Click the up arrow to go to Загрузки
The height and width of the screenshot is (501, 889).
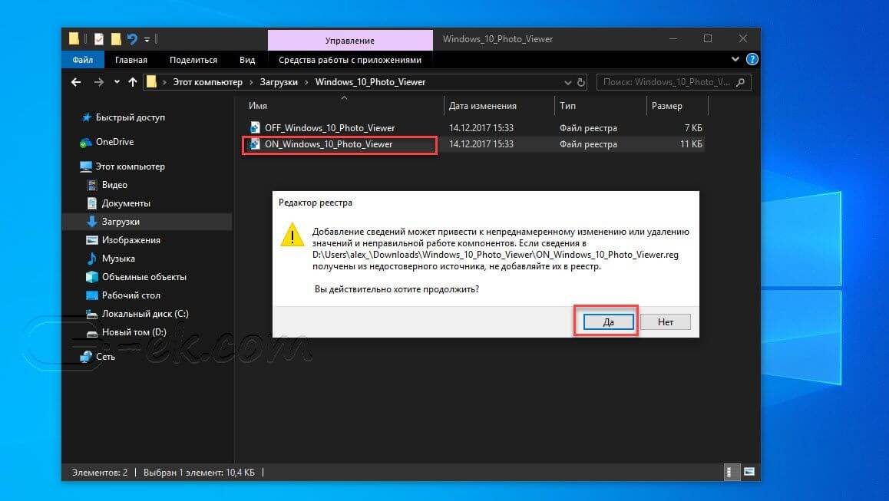132,82
